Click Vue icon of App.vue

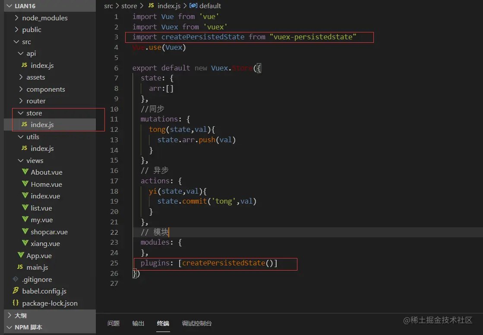click(x=21, y=255)
